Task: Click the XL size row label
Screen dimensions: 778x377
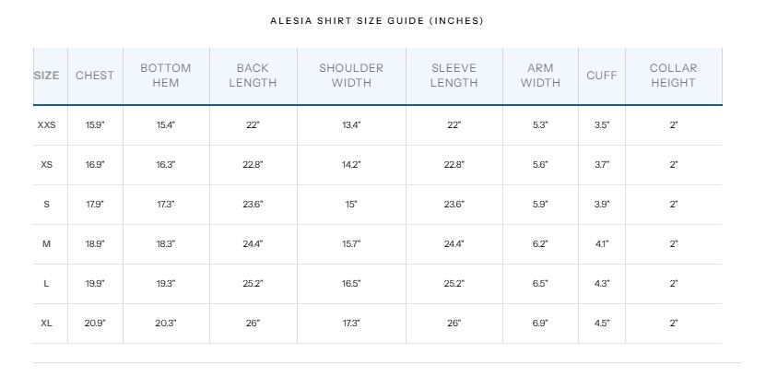Action: (47, 324)
